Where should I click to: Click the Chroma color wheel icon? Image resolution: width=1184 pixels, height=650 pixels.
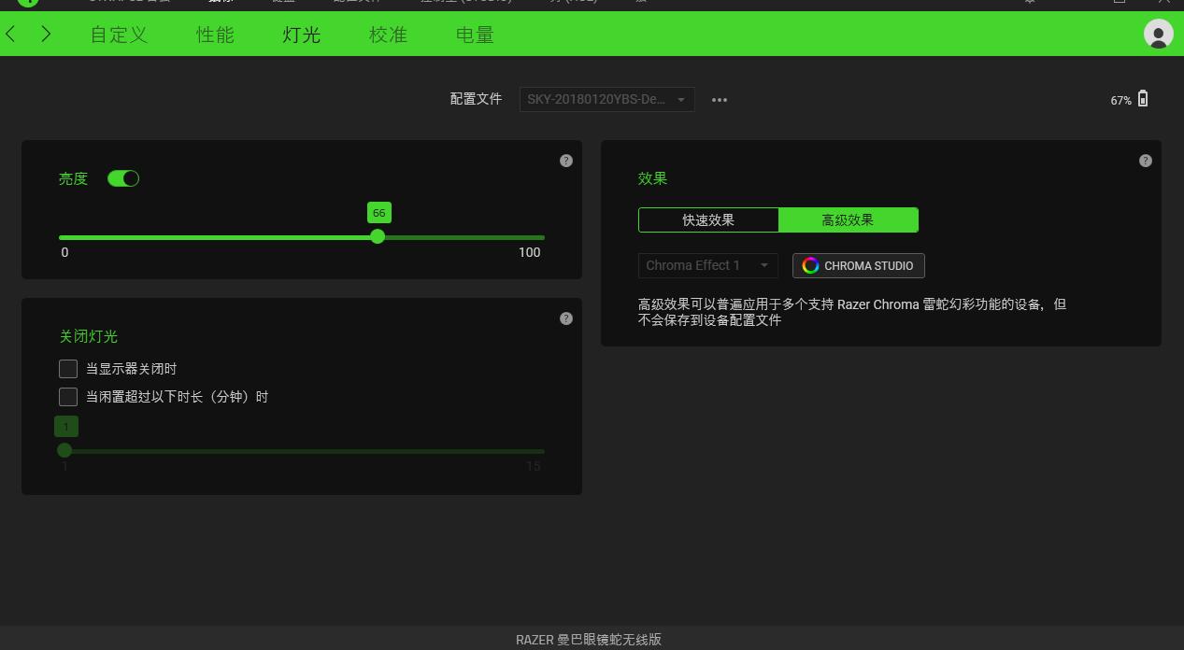809,265
